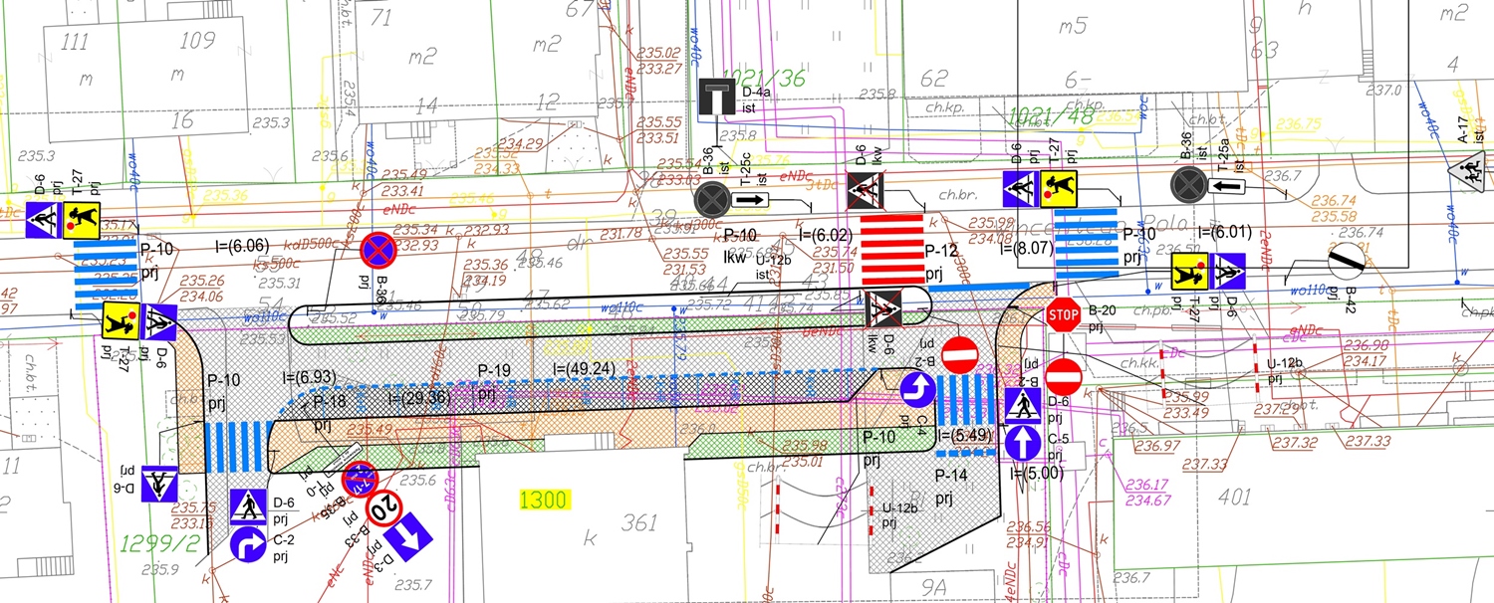Select the D-4a dead-end sign

pyautogui.click(x=718, y=98)
